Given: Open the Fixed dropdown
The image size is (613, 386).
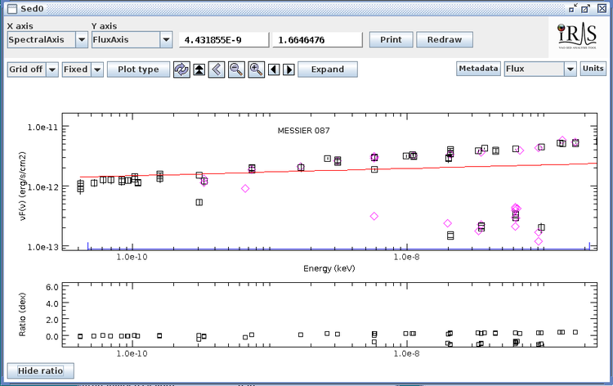Looking at the screenshot, I should click(x=83, y=70).
